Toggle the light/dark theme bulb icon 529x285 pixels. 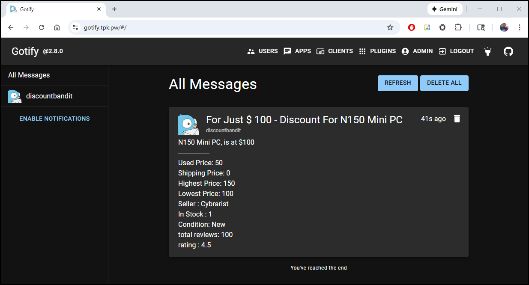click(x=487, y=51)
